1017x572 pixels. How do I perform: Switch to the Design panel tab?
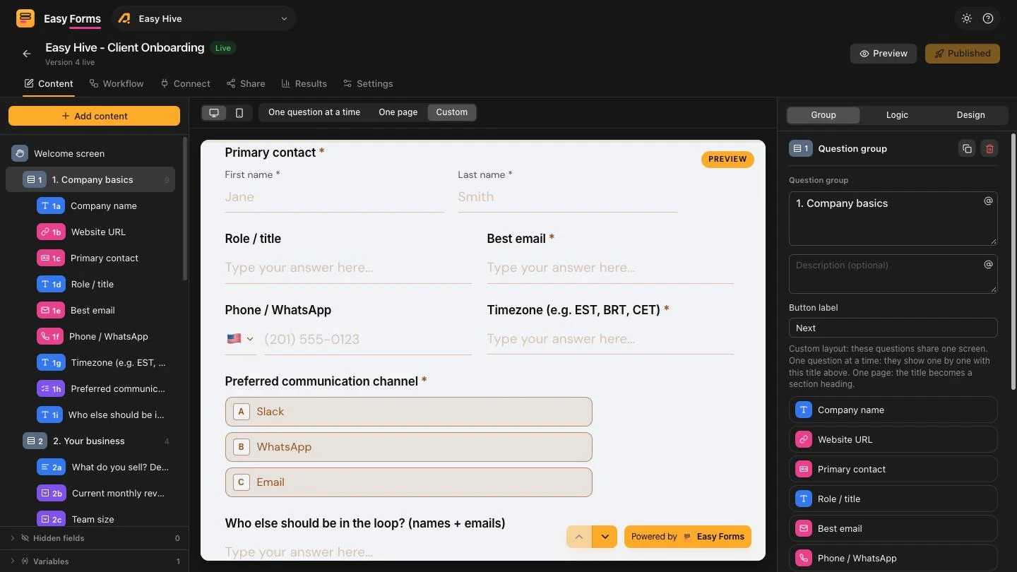click(x=970, y=114)
